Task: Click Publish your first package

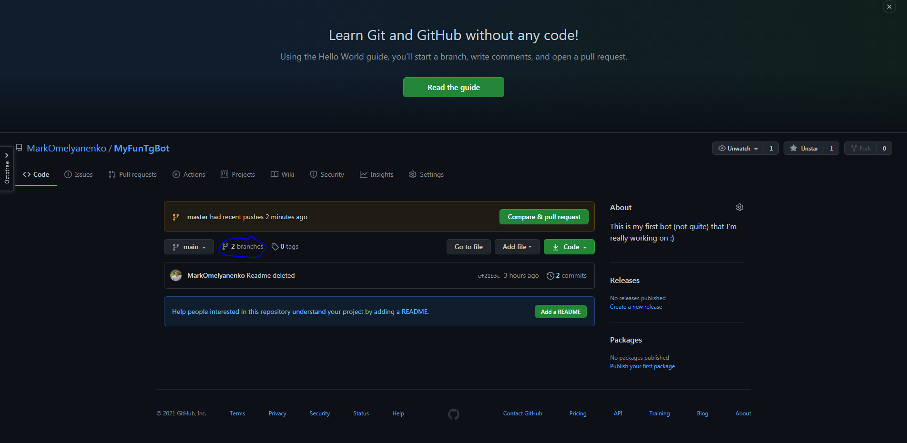Action: [642, 366]
